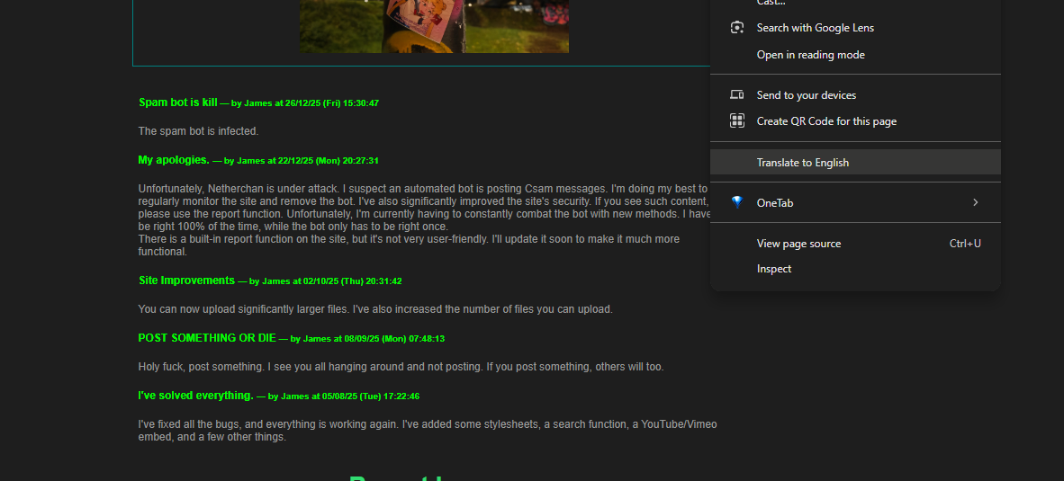1064x481 pixels.
Task: Click the Google Lens camera icon
Action: 737,28
